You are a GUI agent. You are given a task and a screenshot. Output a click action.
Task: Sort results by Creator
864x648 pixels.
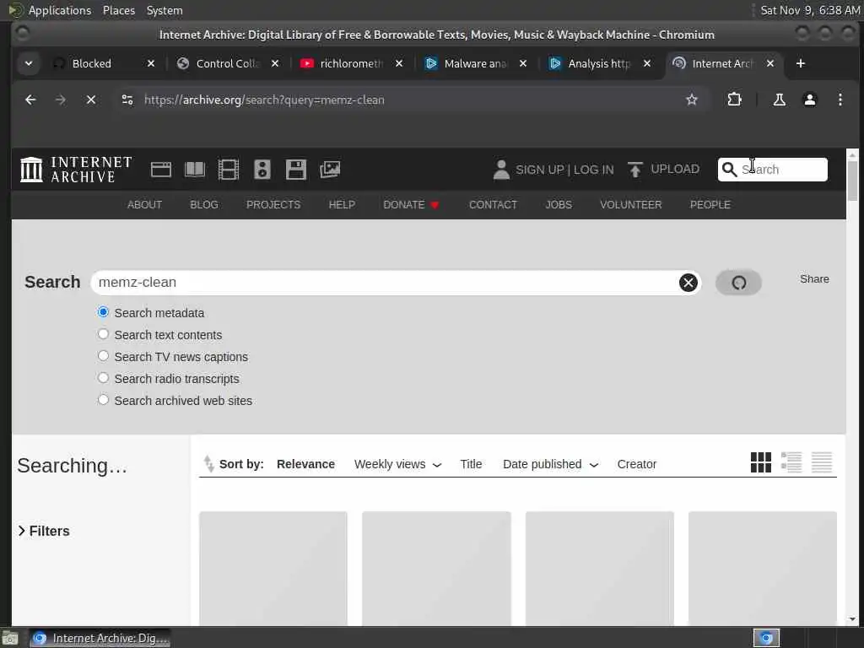click(637, 464)
